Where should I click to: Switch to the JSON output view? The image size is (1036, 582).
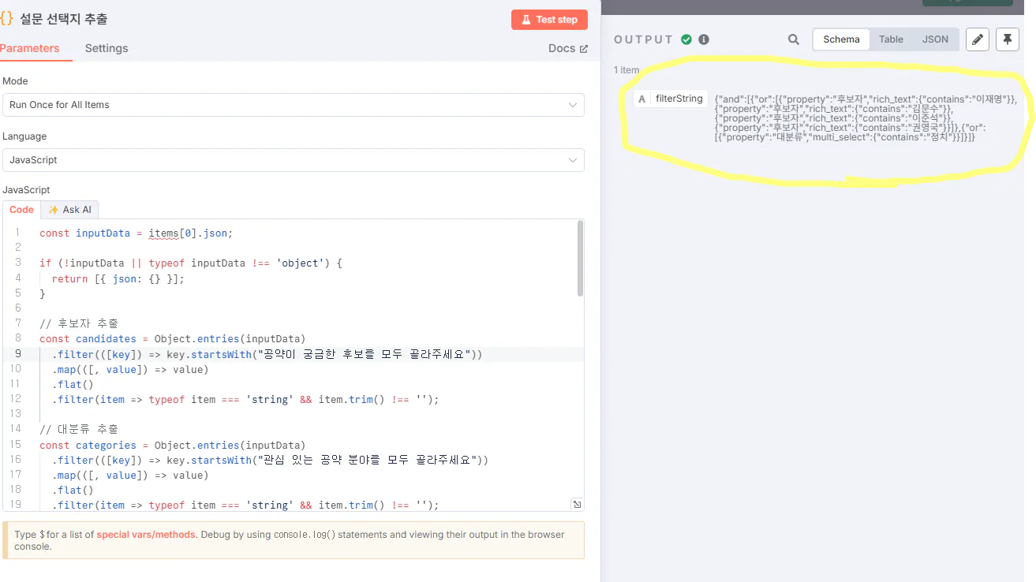(x=935, y=39)
